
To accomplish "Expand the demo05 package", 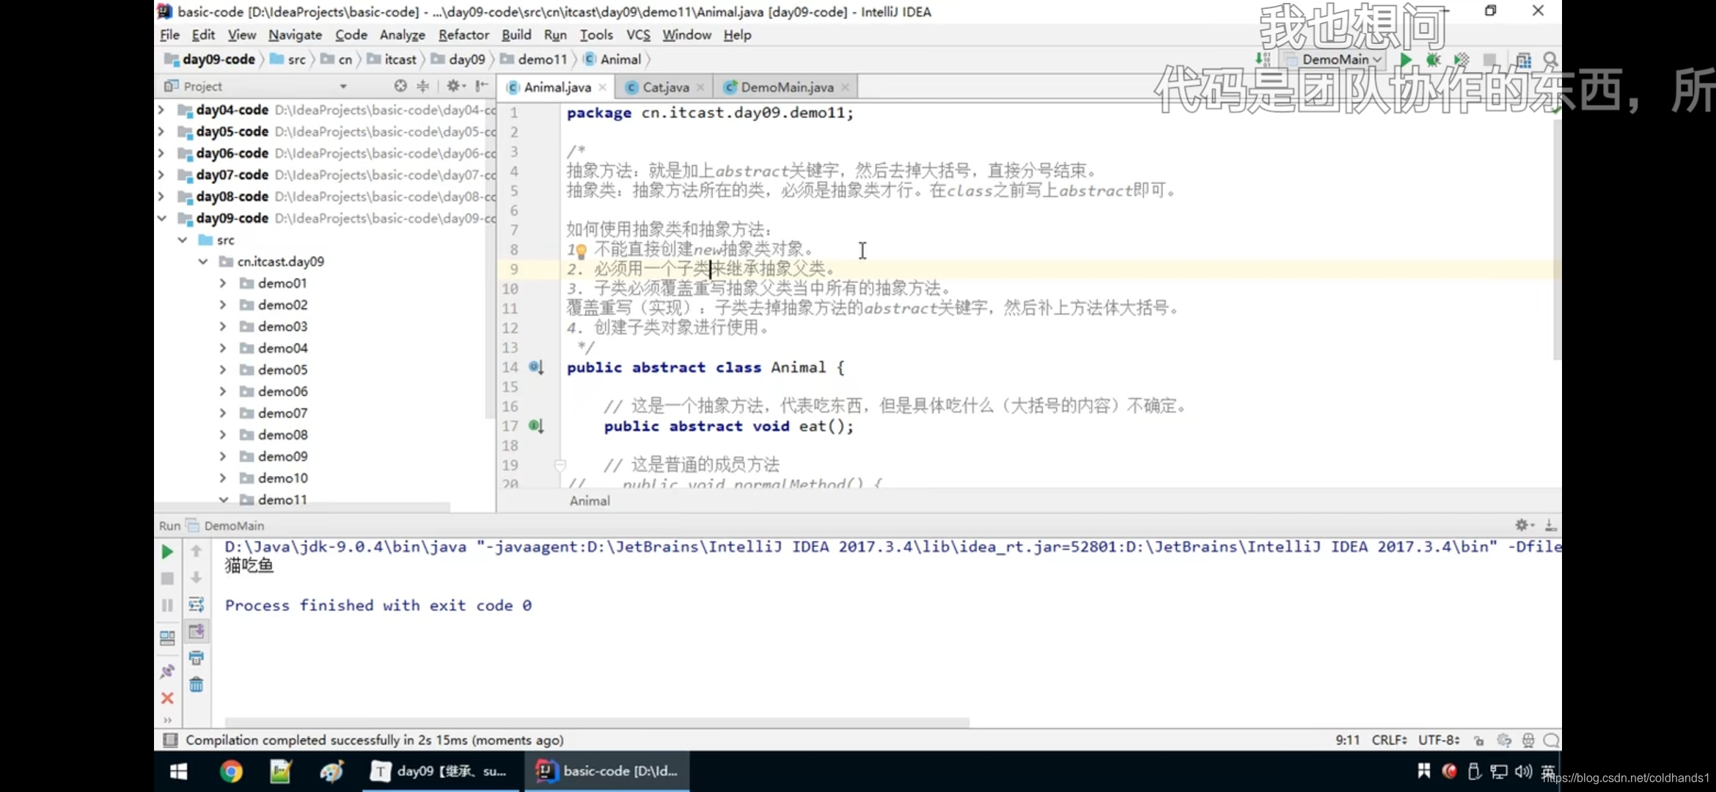I will (x=223, y=370).
